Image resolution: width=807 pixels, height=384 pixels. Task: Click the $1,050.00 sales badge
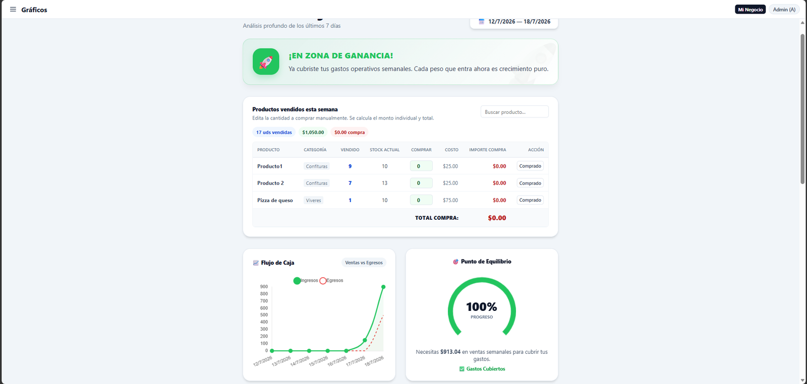pyautogui.click(x=313, y=133)
